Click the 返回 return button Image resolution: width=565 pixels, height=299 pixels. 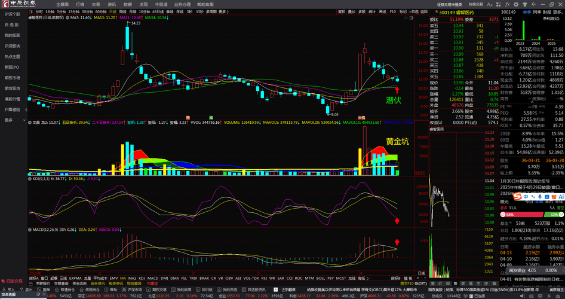pos(424,12)
